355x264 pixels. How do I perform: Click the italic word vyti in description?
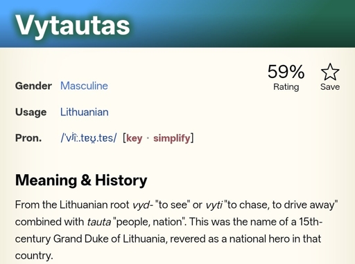pos(214,205)
